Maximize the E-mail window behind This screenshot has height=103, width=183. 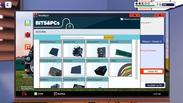(x=160, y=15)
